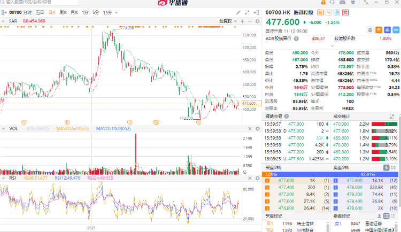The width and height of the screenshot is (401, 232).
Task: Click bid level 1 at 477.600
Action: (296, 181)
